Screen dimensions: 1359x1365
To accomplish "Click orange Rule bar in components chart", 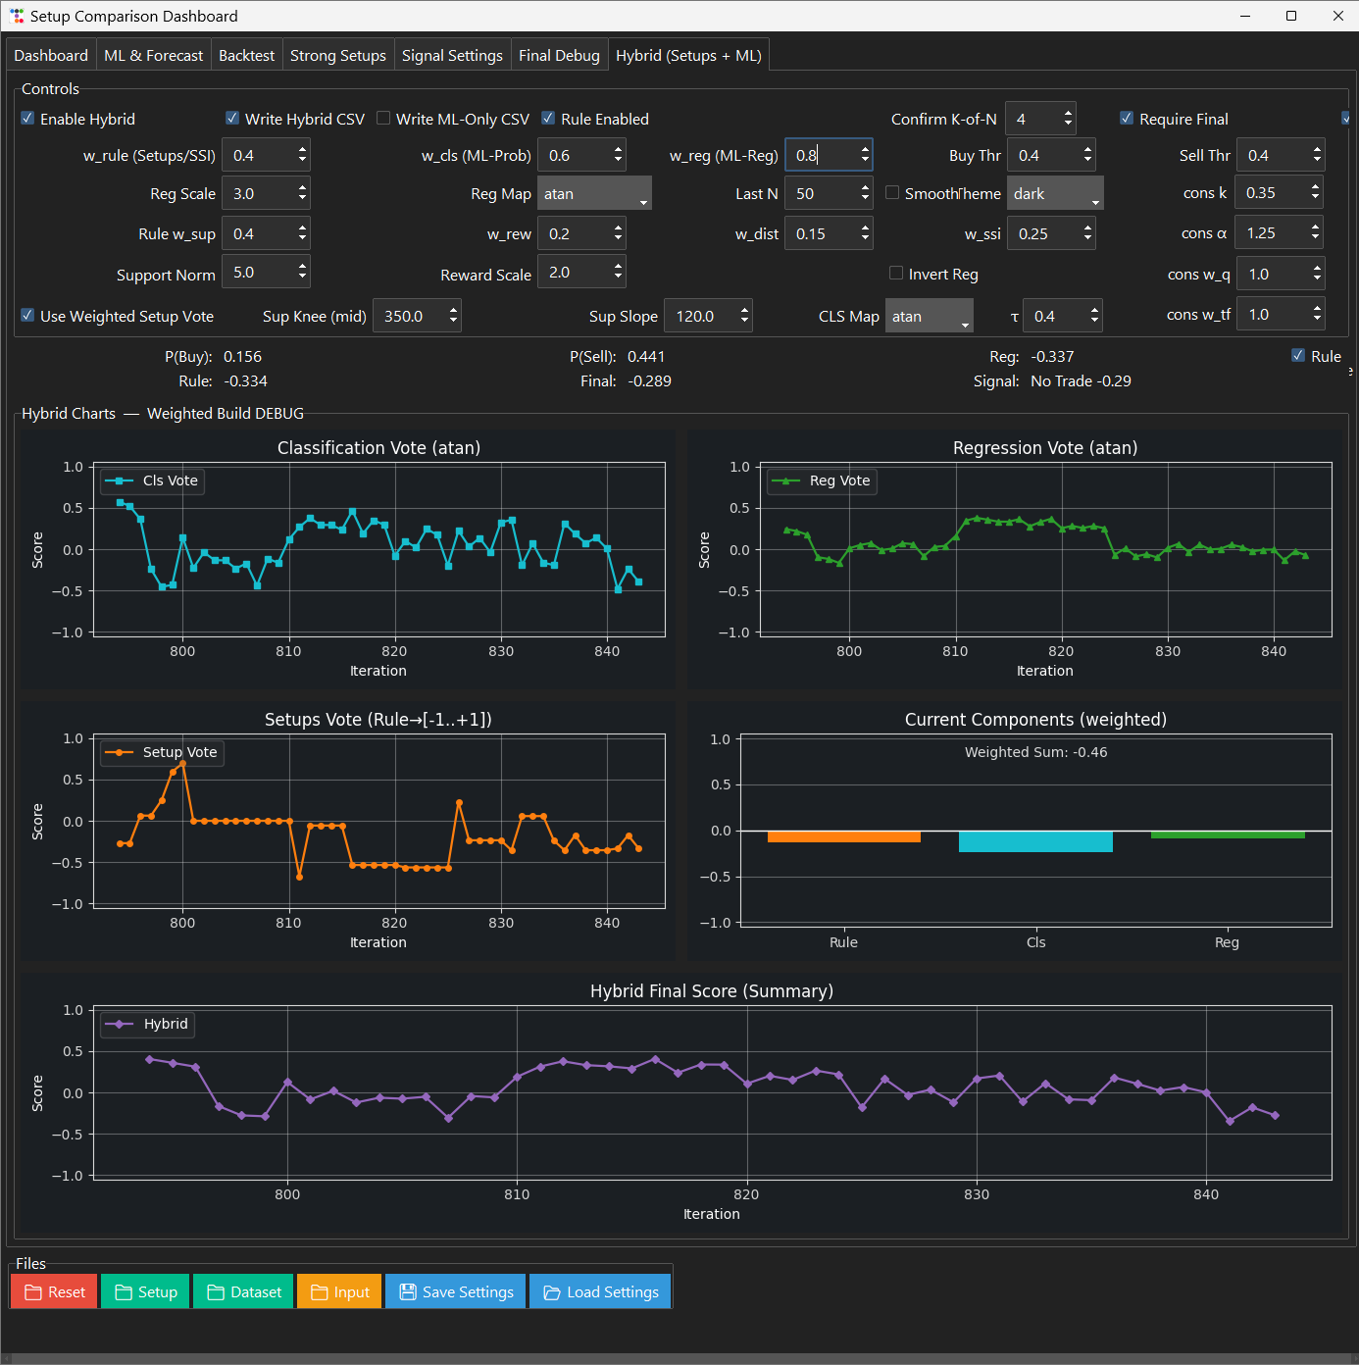I will pos(843,836).
